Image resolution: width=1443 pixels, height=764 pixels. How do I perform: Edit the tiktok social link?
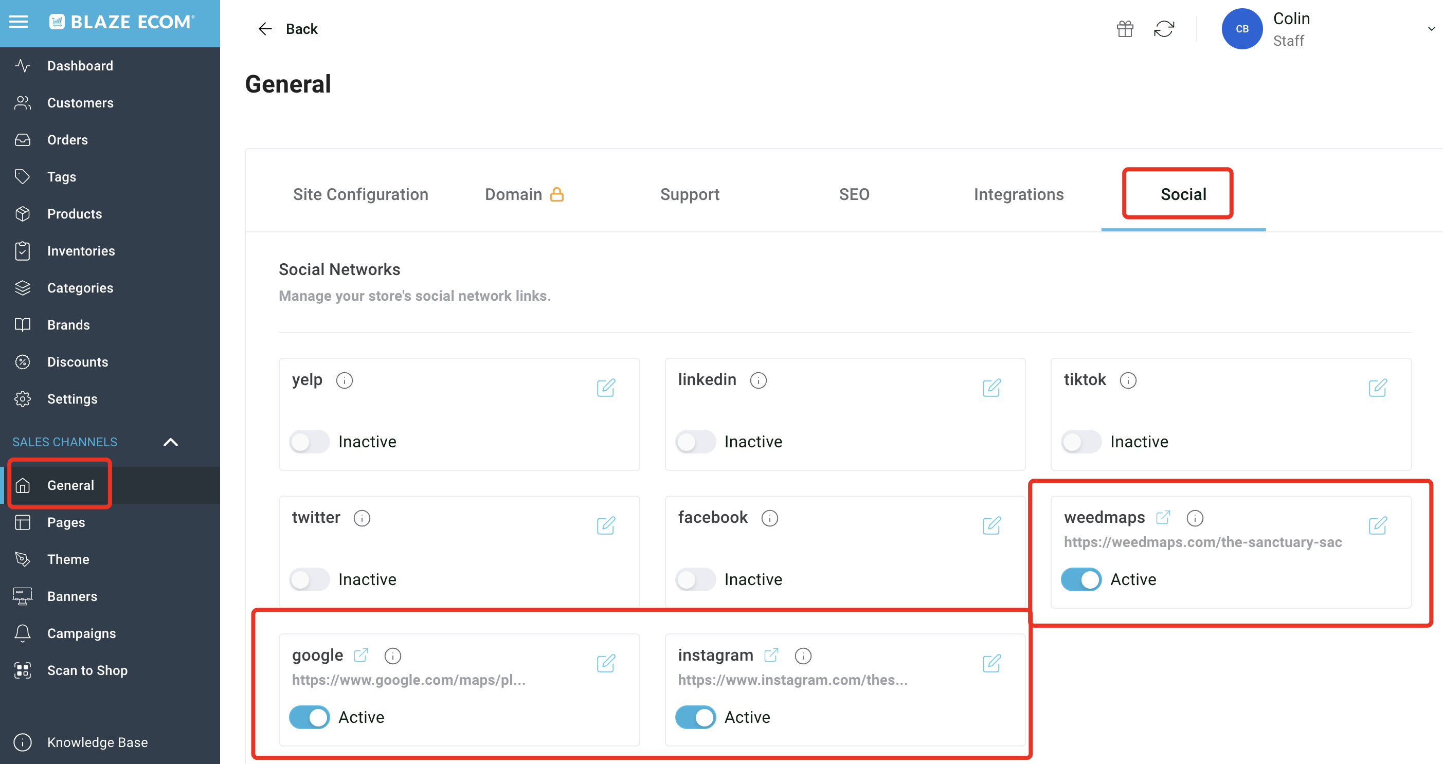click(1378, 388)
